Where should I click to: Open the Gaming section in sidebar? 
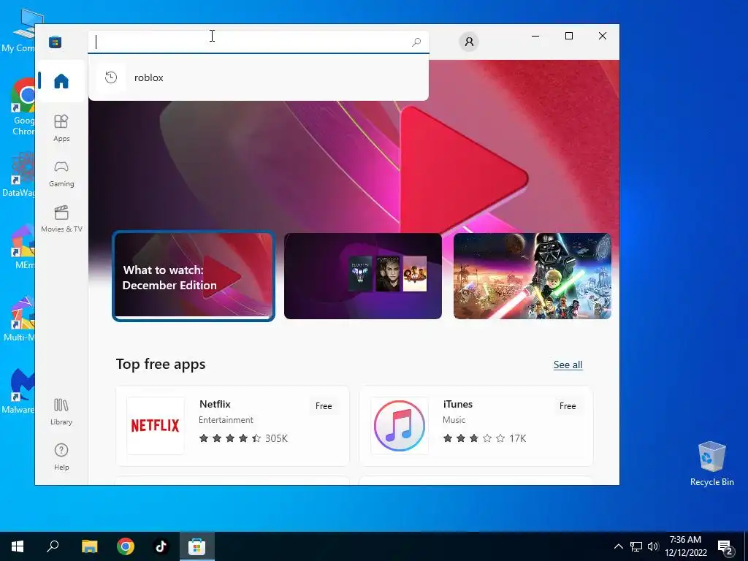tap(61, 174)
